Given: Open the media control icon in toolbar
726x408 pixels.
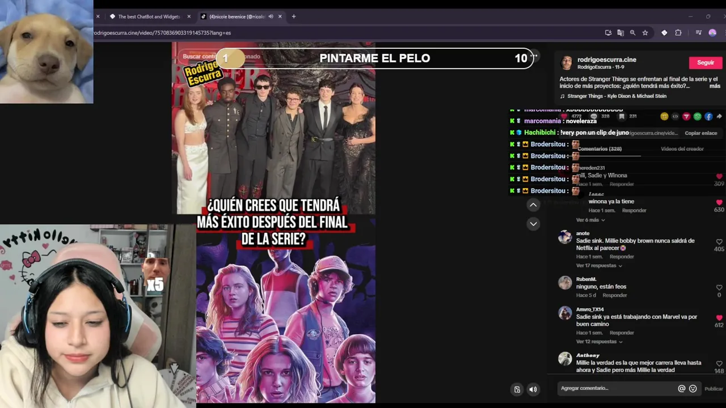Looking at the screenshot, I should [x=699, y=33].
